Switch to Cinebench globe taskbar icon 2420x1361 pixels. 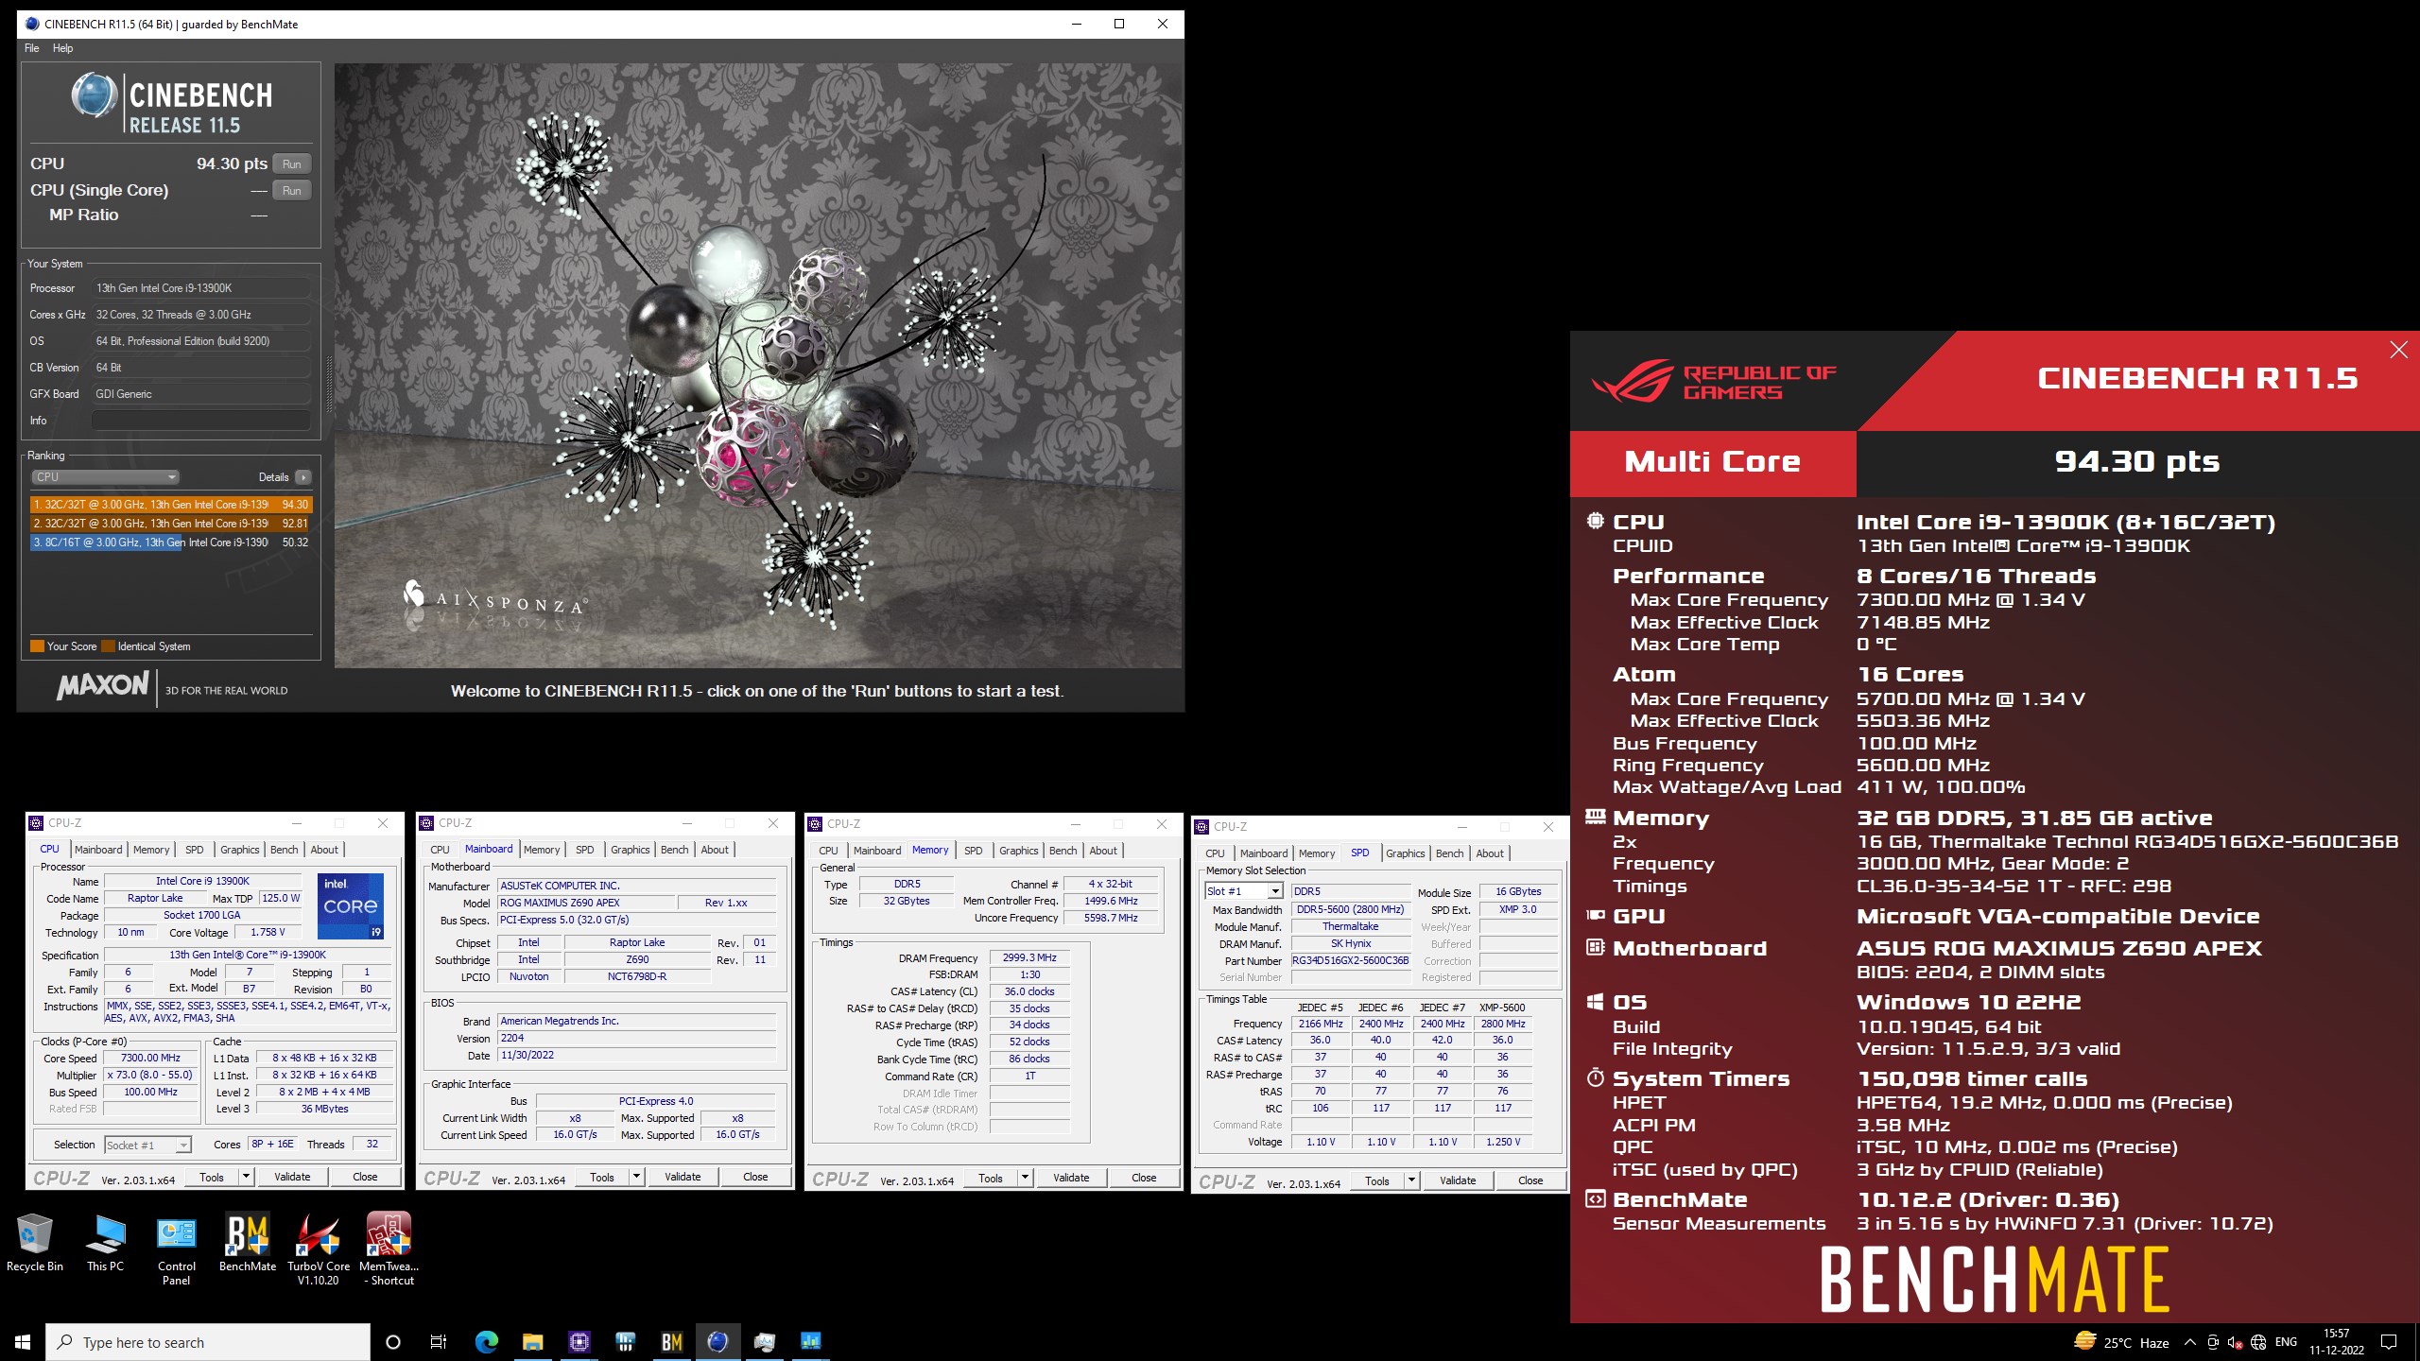click(717, 1342)
